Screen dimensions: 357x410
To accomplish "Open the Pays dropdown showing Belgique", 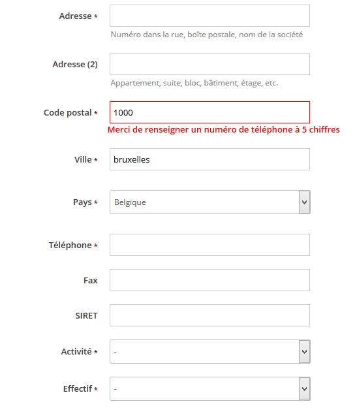I will point(210,202).
